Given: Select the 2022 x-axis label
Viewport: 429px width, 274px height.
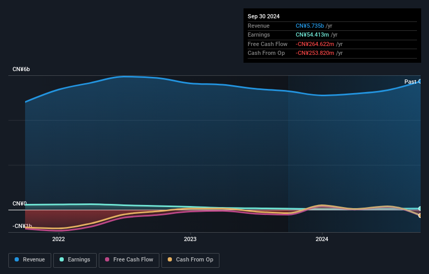Looking at the screenshot, I should point(59,239).
